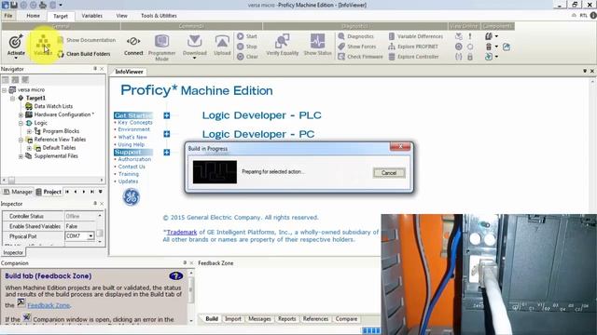Open the Messages feedback tab
Image resolution: width=597 pixels, height=335 pixels.
tap(259, 319)
